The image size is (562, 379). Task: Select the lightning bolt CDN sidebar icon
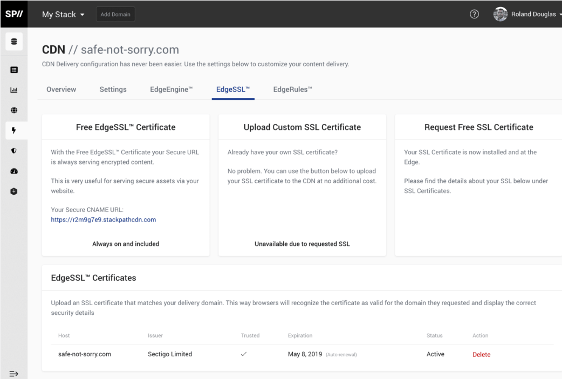tap(14, 129)
